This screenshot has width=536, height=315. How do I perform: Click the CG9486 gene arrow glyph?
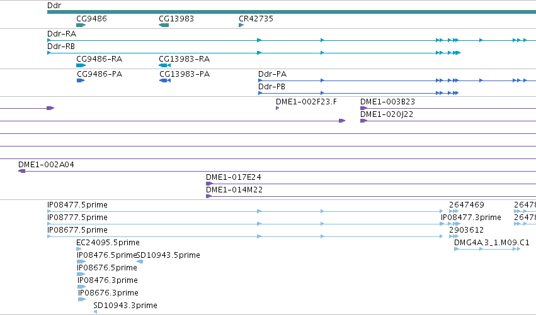pos(81,25)
